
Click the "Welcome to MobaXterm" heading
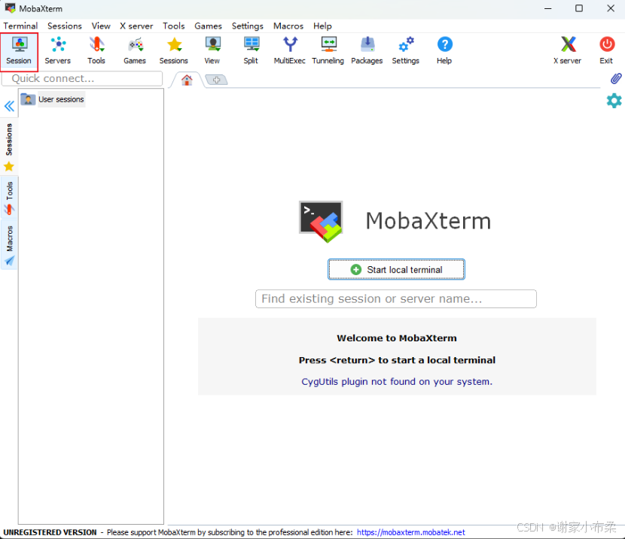397,338
